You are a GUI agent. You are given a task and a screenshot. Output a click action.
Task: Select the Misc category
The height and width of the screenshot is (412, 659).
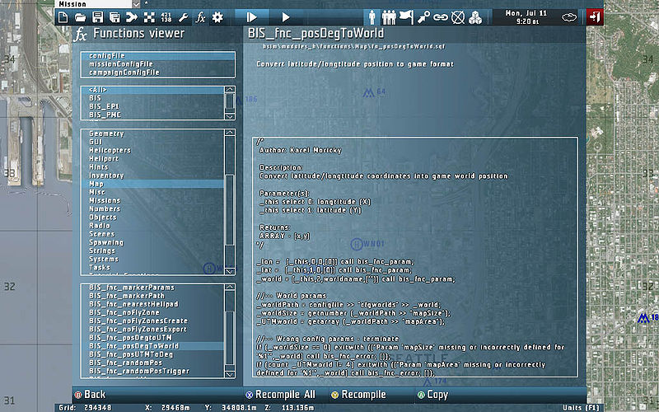(x=153, y=192)
